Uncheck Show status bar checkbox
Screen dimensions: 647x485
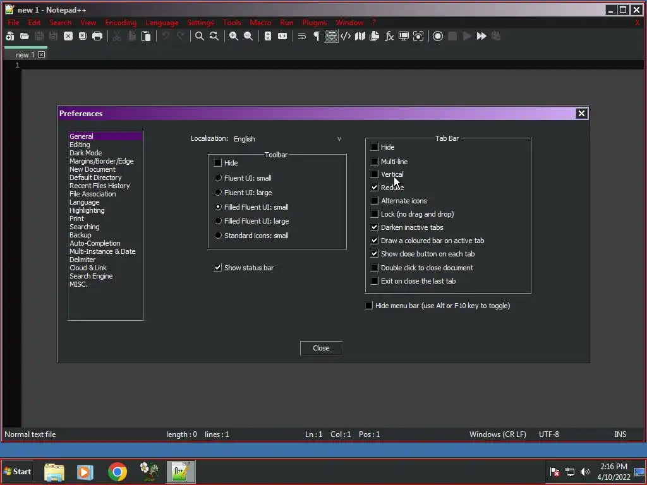[218, 268]
